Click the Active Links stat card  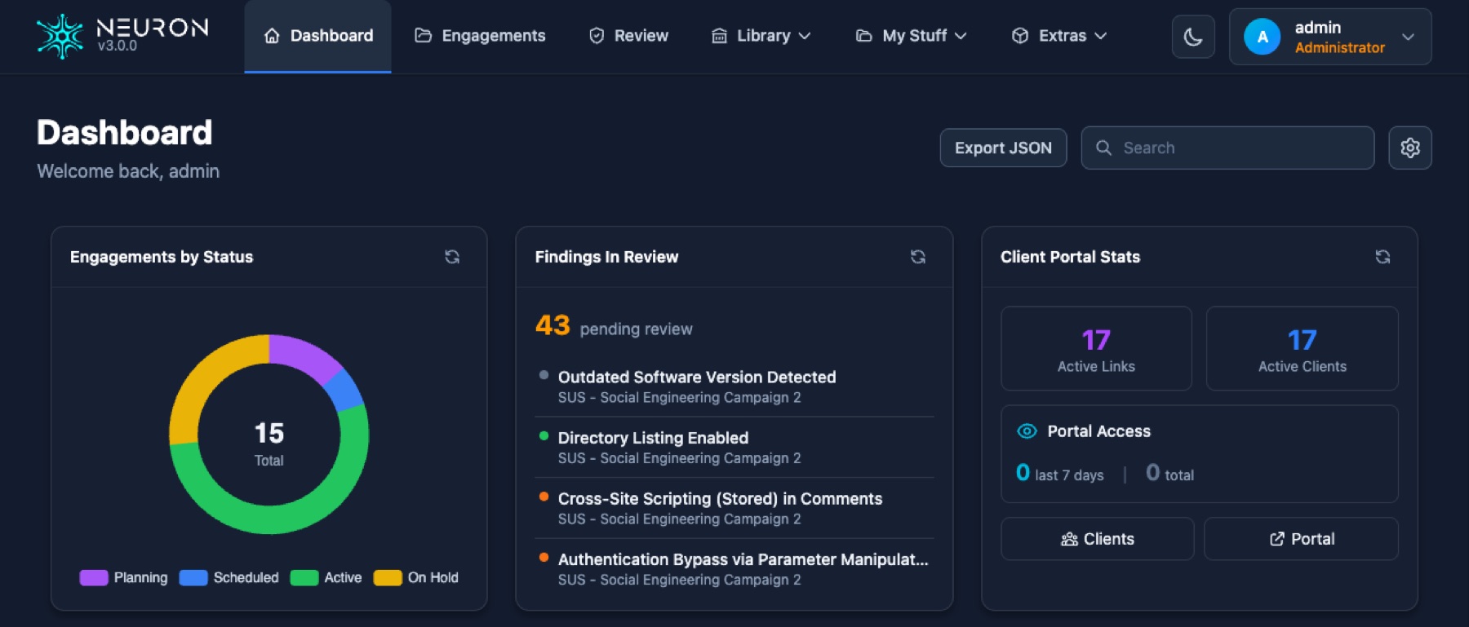pos(1096,348)
